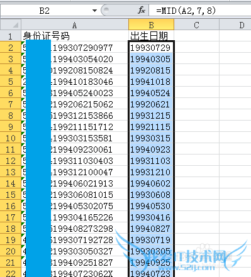Click empty cell C2
251x277 pixels.
coord(196,47)
